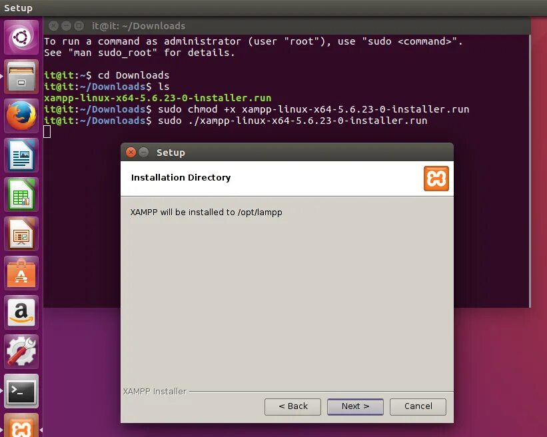
Task: Switch to the Terminal dock icon
Action: (x=21, y=391)
